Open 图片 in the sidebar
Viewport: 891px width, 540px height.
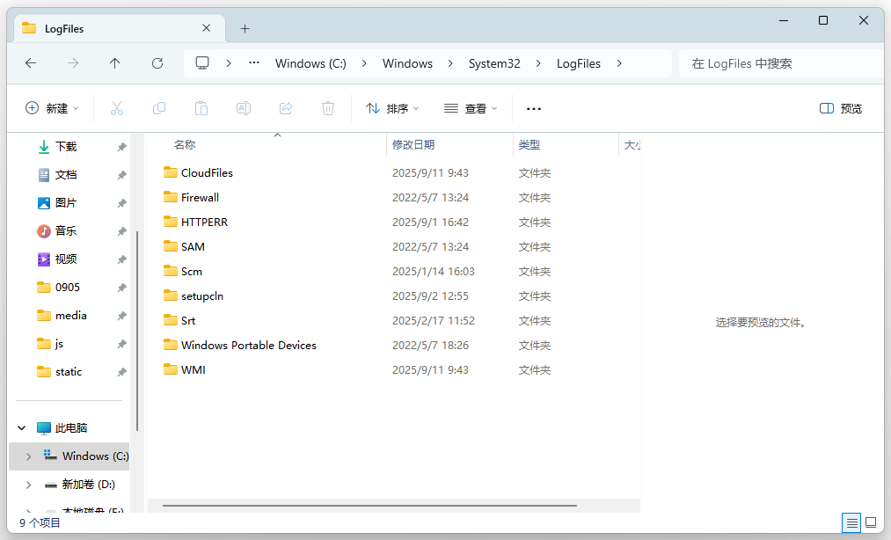[66, 203]
